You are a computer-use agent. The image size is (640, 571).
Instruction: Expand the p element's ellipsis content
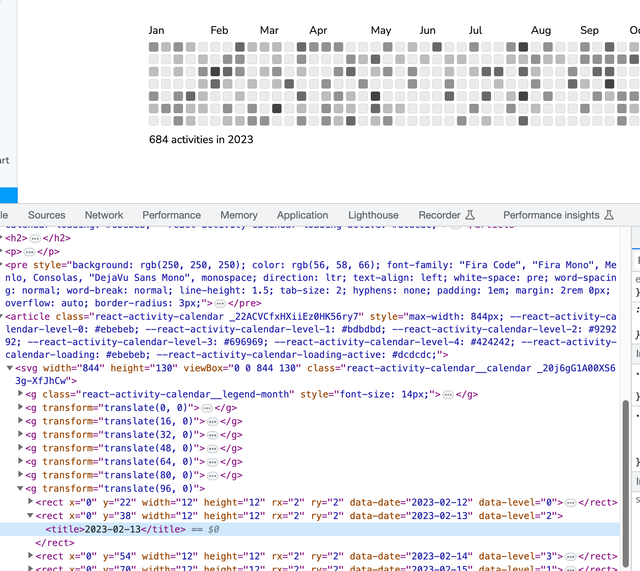point(29,252)
